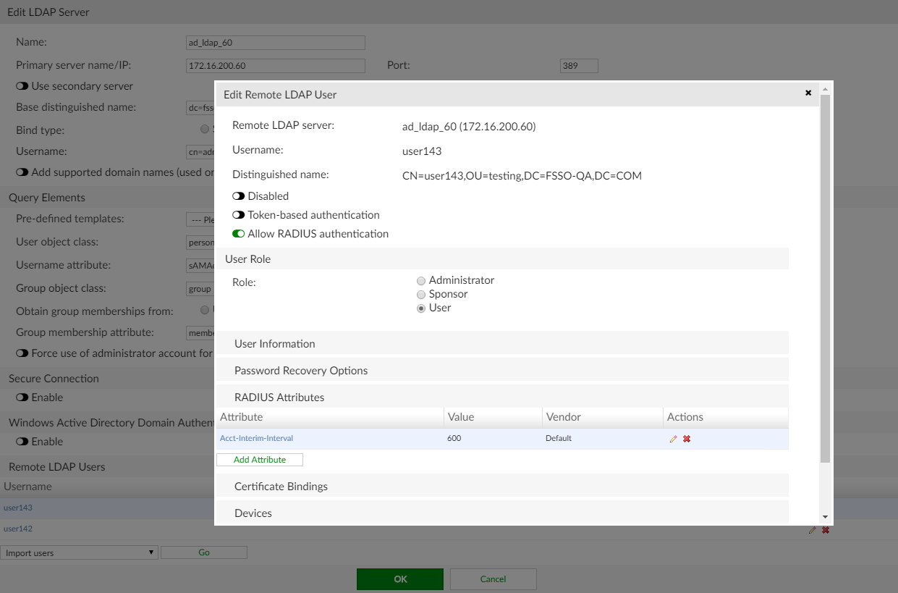Close the Edit Remote LDAP User dialog
Screen dimensions: 898x593
(x=808, y=93)
